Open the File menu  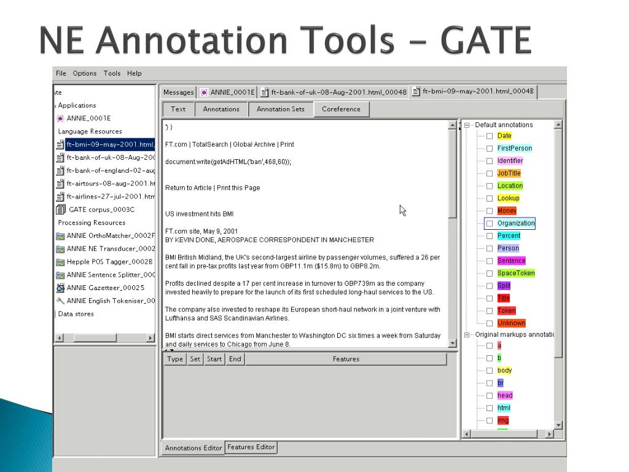(x=61, y=74)
